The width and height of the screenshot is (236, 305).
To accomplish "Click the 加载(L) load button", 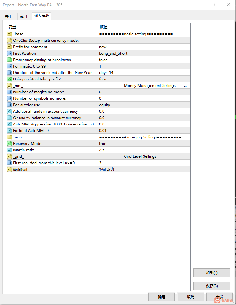I will (212, 273).
